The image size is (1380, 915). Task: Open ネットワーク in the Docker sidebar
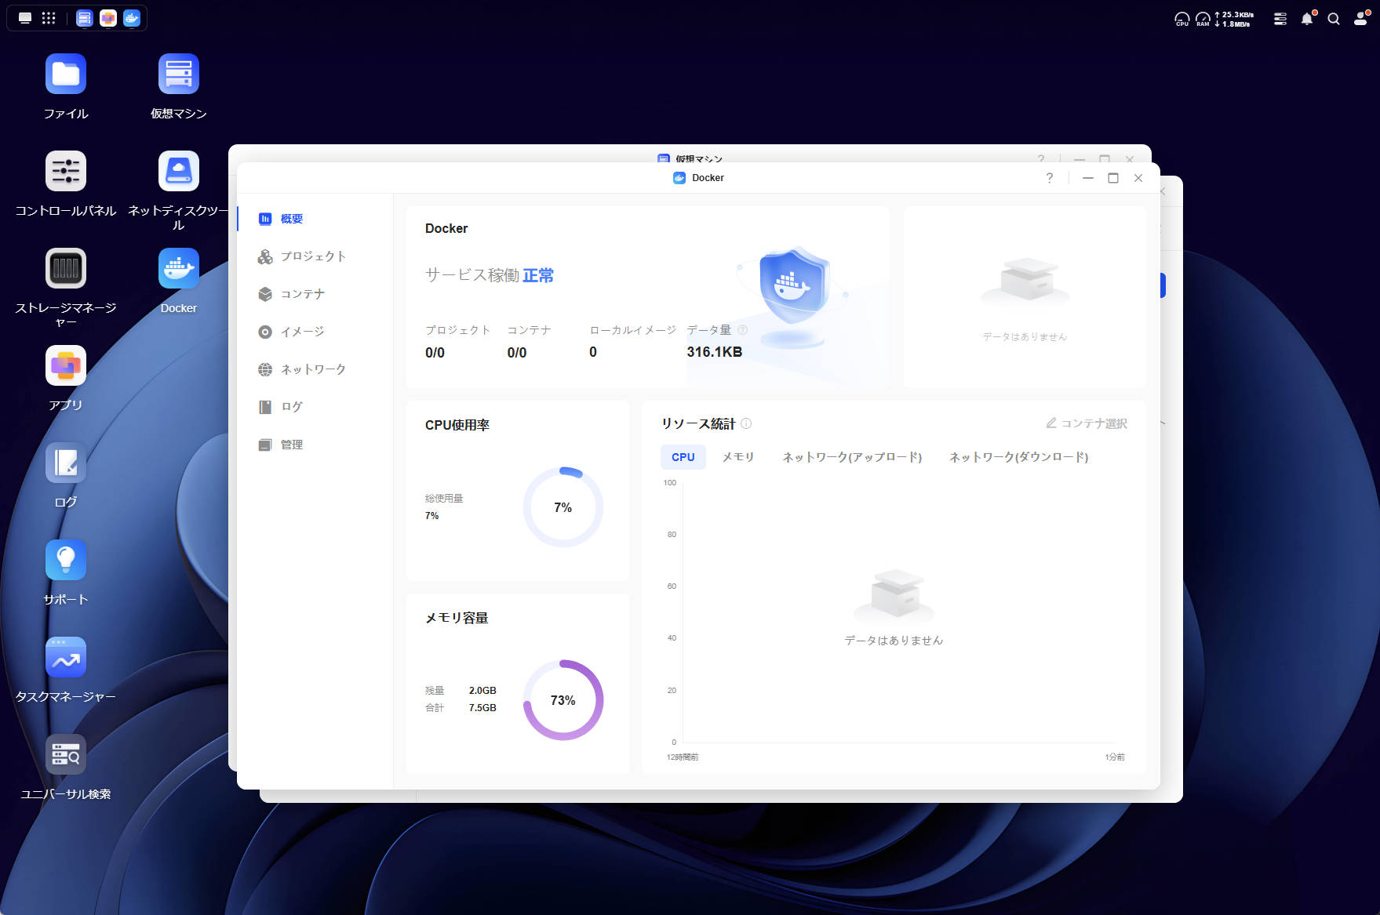tap(315, 369)
